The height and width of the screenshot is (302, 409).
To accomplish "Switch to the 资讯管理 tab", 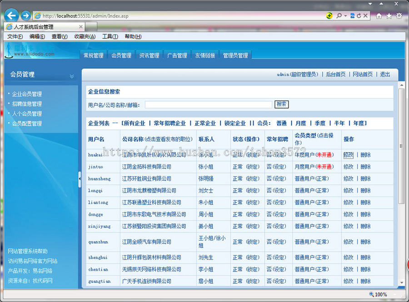I will (x=149, y=55).
